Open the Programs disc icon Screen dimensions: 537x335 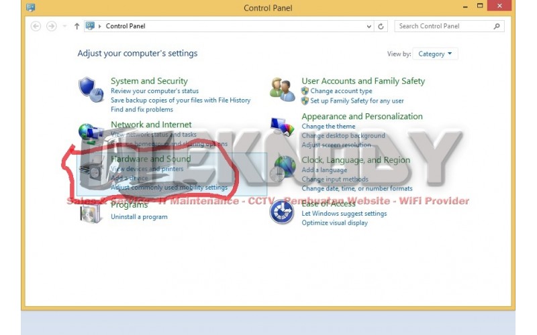point(91,214)
